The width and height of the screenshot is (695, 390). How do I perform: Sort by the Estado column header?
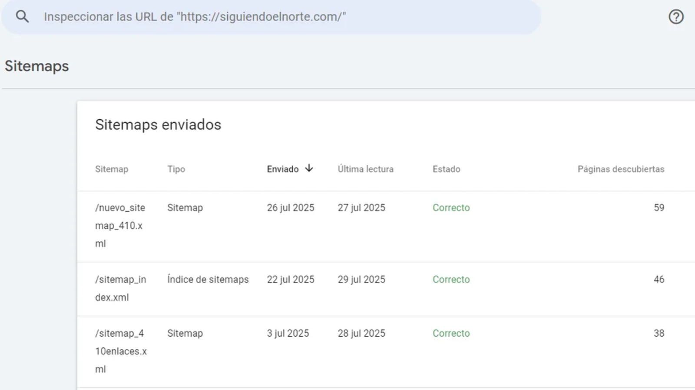coord(446,169)
